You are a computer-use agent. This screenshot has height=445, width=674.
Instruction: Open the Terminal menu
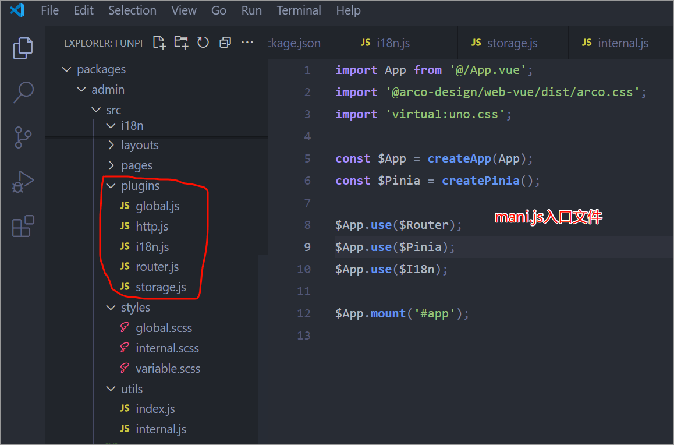click(297, 10)
